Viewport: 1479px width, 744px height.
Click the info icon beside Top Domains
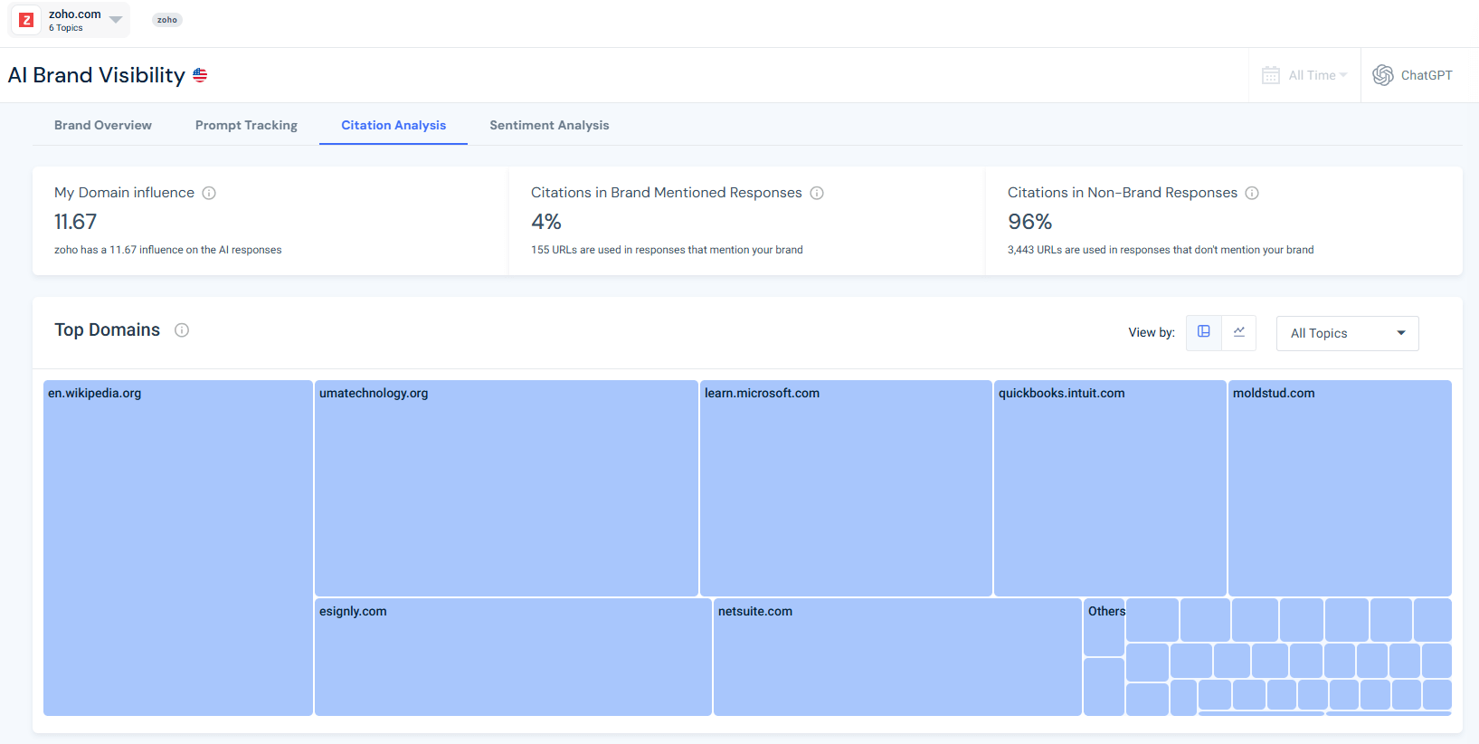(182, 330)
